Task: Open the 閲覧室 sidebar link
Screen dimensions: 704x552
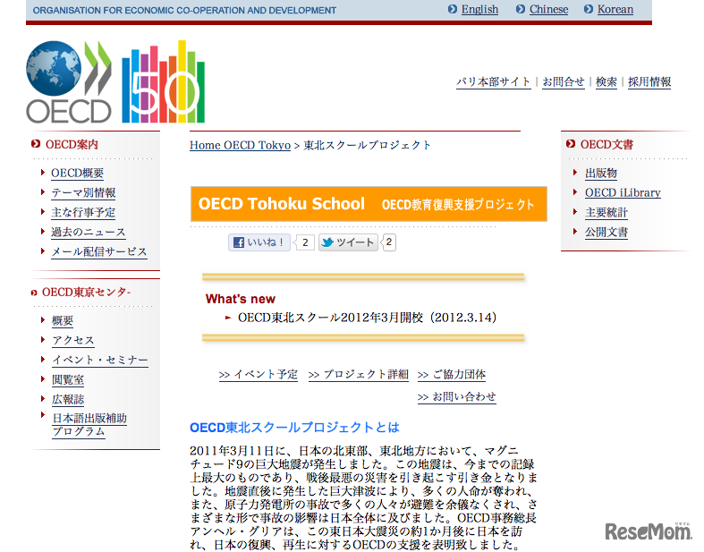Action: coord(68,380)
